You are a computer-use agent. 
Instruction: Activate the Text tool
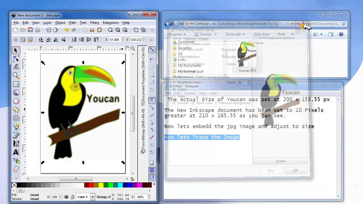pyautogui.click(x=16, y=152)
